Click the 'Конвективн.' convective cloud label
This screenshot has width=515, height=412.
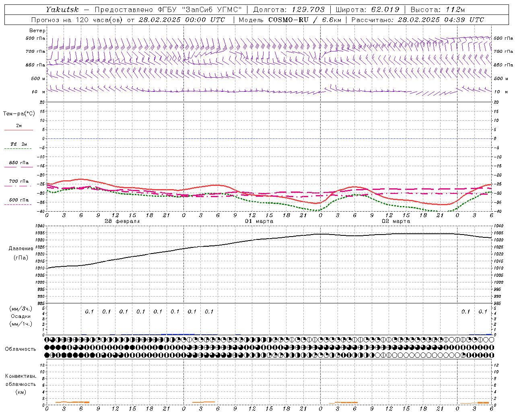[x=21, y=376]
